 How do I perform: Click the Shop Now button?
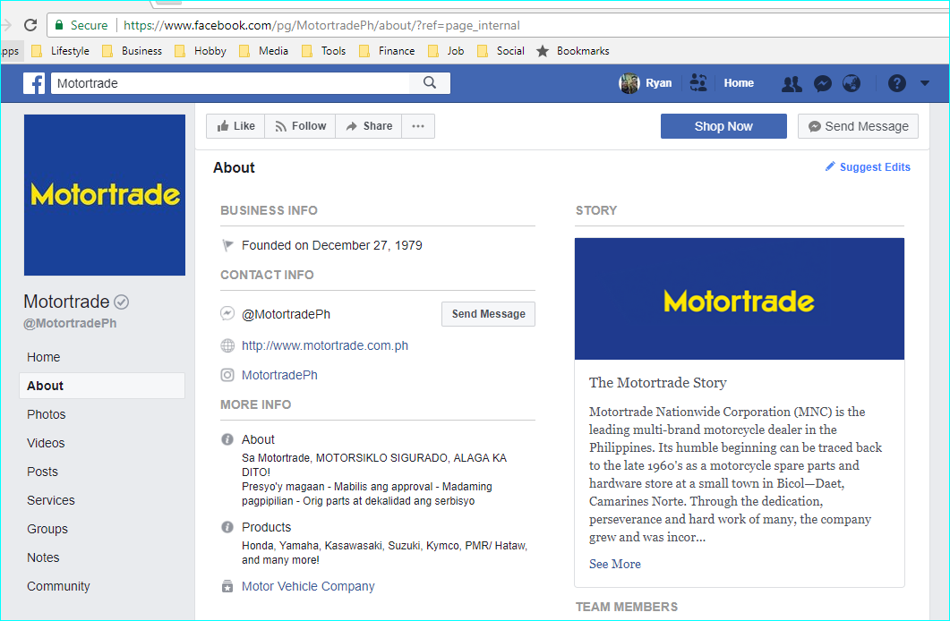tap(723, 126)
